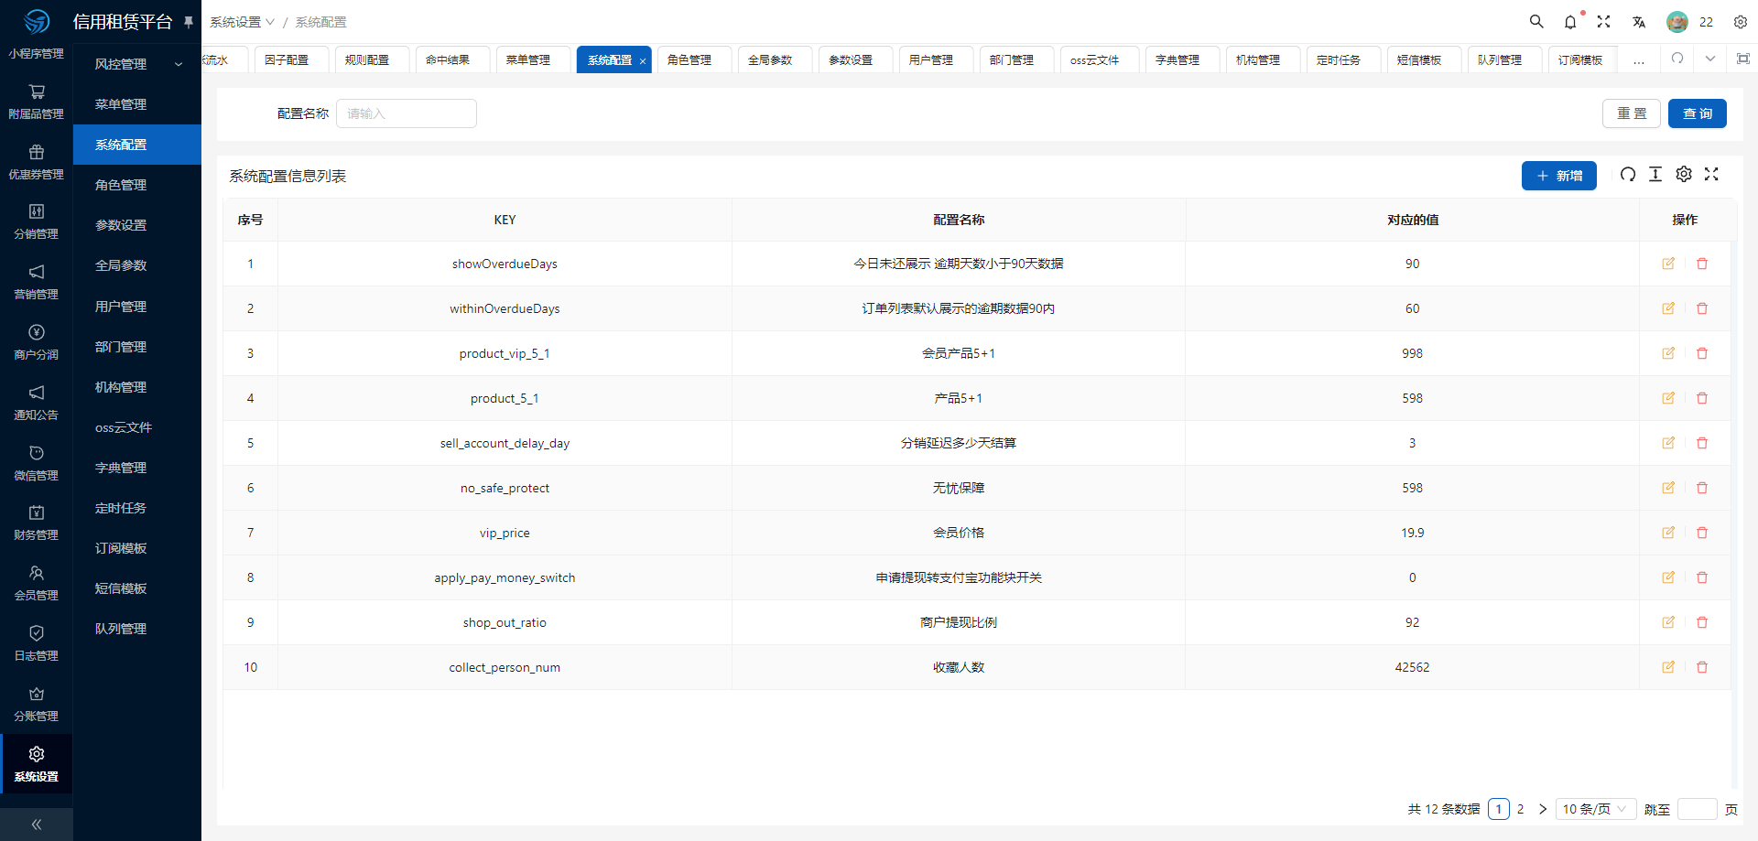1758x841 pixels.
Task: Open 商户分润 in the left rail
Action: tap(37, 342)
